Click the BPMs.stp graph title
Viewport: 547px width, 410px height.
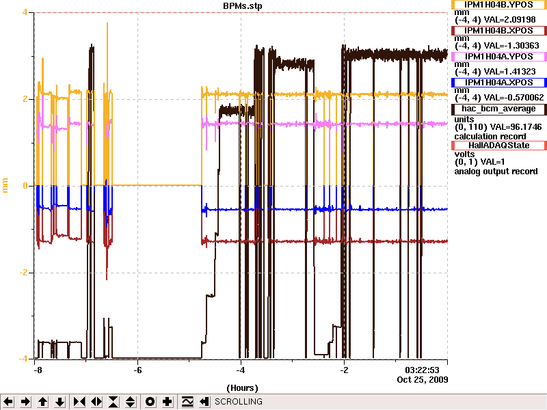pyautogui.click(x=243, y=6)
